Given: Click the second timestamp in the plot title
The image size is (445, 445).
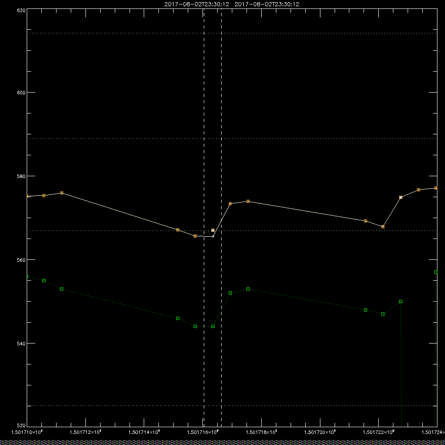Looking at the screenshot, I should (267, 4).
